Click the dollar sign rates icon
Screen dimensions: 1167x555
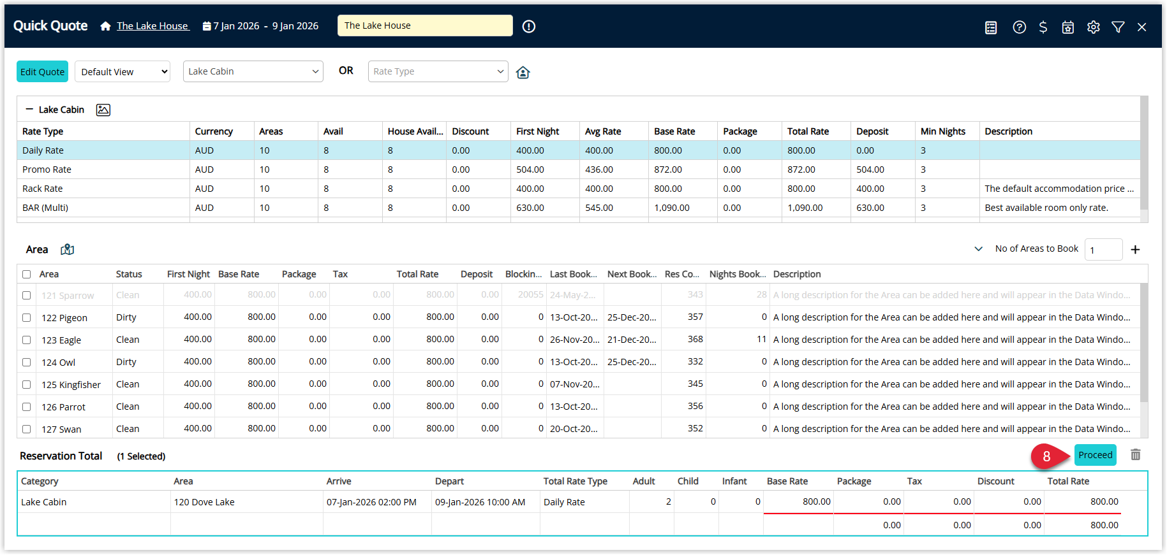point(1043,27)
